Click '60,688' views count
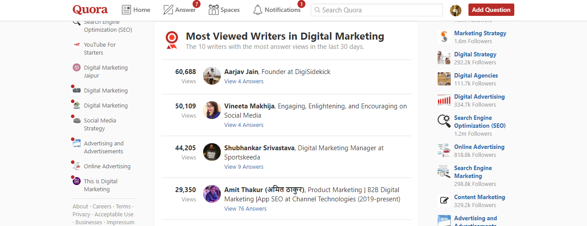Screen dimensions: 587x226 click(x=186, y=71)
